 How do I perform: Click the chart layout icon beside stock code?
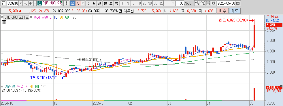3,3
